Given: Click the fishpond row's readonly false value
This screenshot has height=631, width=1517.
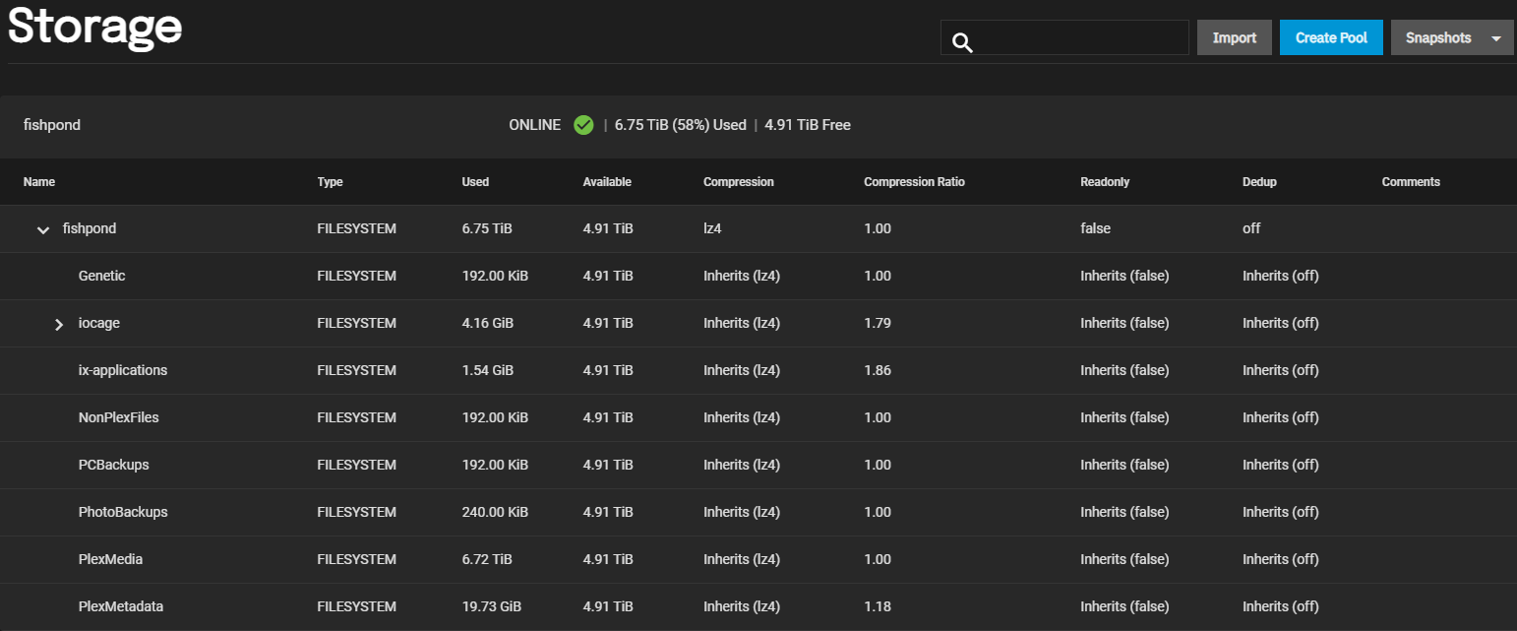Looking at the screenshot, I should 1095,228.
